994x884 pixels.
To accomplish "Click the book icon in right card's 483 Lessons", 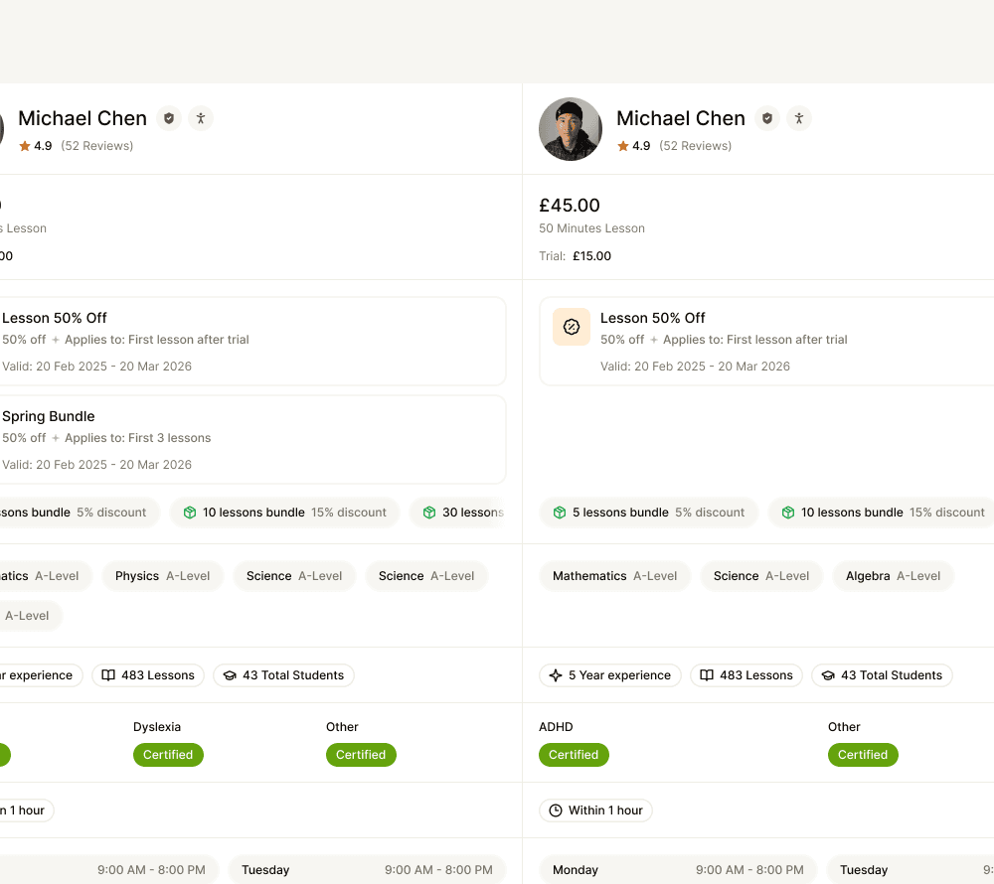I will point(706,675).
